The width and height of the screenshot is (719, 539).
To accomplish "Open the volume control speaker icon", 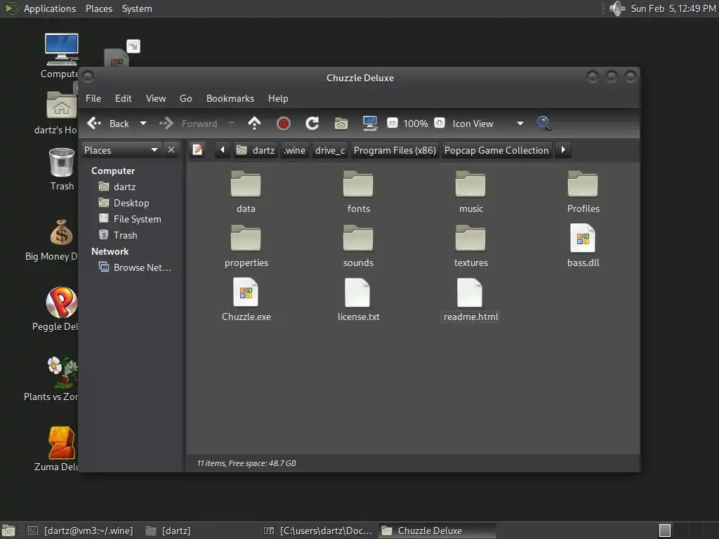I will (617, 8).
